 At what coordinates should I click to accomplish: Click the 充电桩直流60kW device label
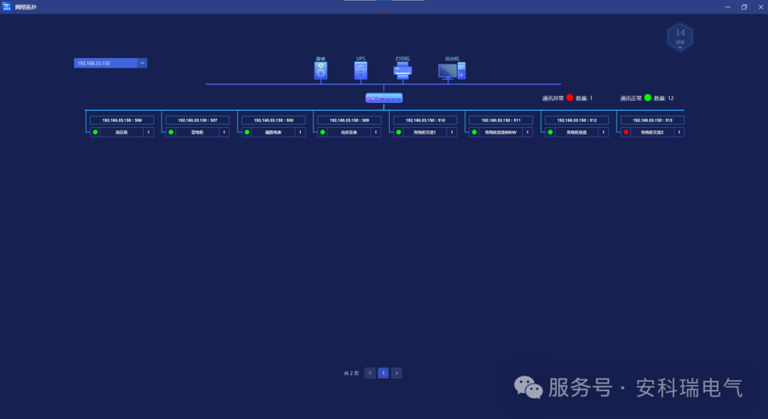(500, 131)
